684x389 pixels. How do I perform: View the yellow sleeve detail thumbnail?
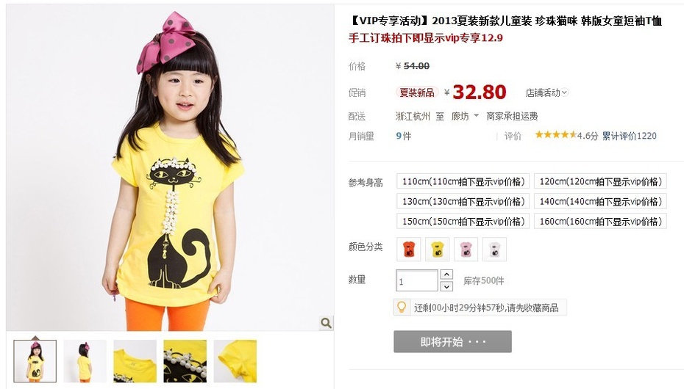(235, 361)
